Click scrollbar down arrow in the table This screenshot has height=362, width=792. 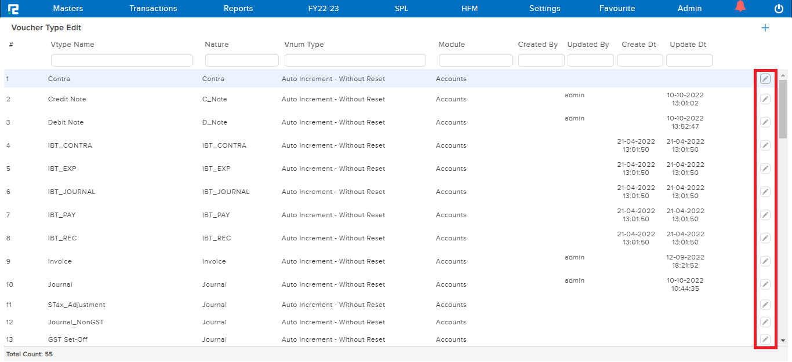point(783,341)
